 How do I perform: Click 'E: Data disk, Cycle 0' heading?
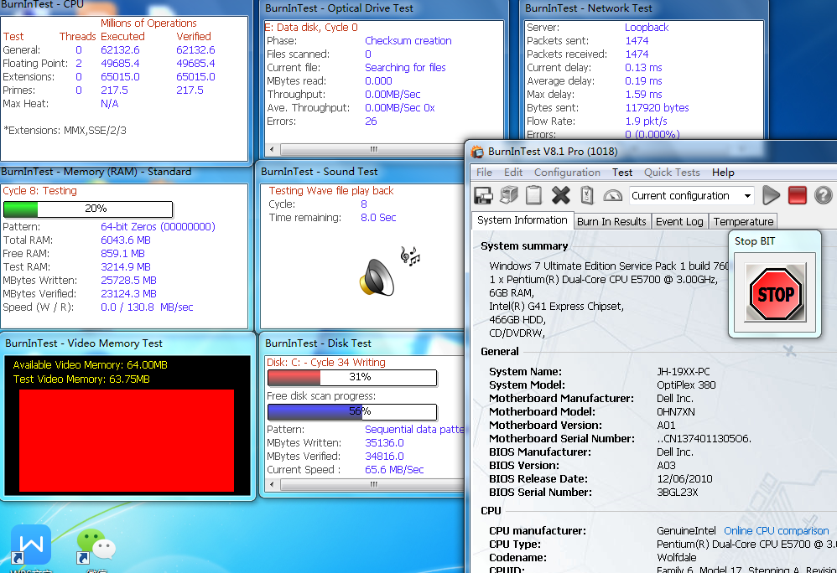[x=311, y=28]
